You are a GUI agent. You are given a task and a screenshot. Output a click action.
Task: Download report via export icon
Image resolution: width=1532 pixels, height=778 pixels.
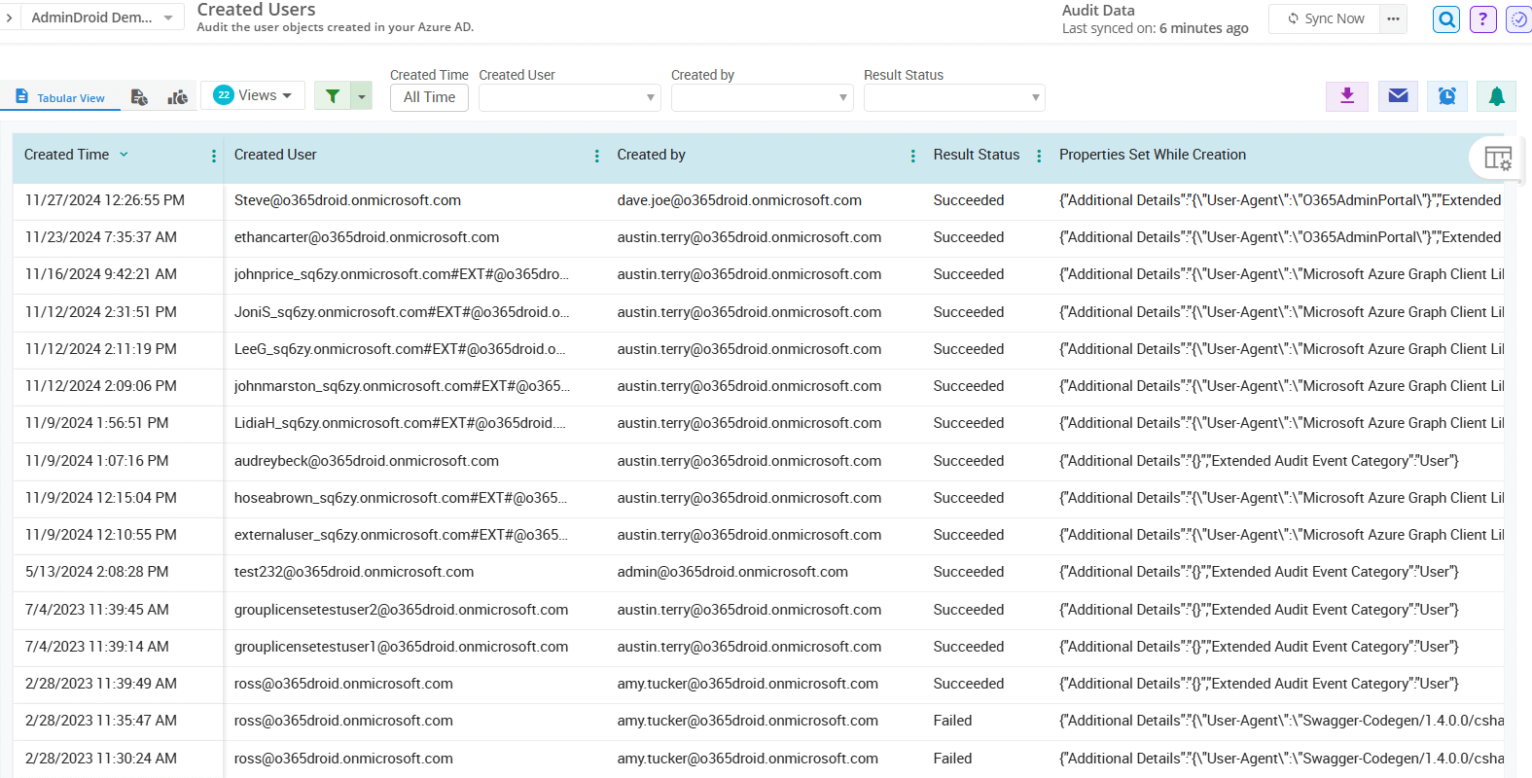coord(1347,95)
